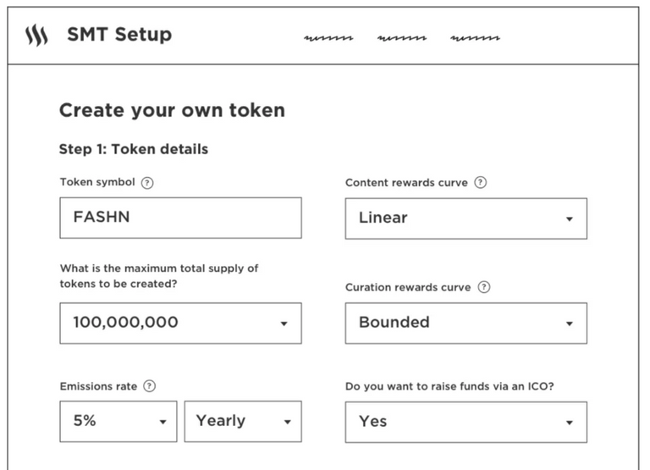Select the second header navigation item
Image resolution: width=650 pixels, height=470 pixels.
pos(402,38)
